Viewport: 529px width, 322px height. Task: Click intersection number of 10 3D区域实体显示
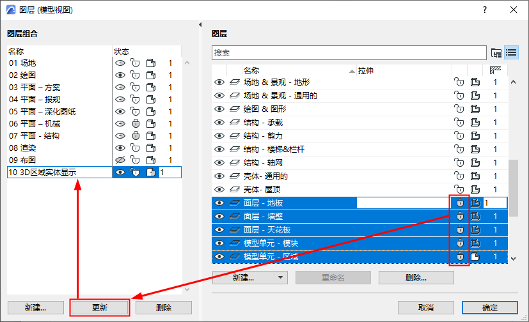[170, 172]
